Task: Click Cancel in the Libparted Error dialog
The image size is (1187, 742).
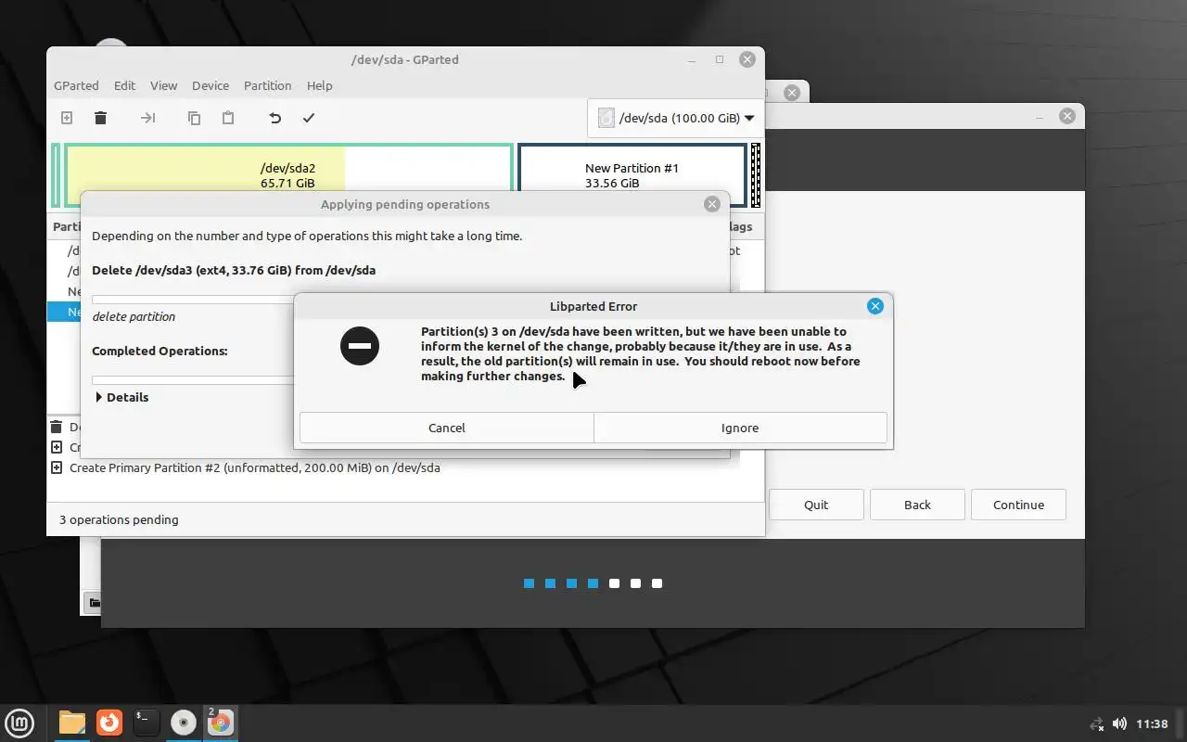Action: [x=446, y=428]
